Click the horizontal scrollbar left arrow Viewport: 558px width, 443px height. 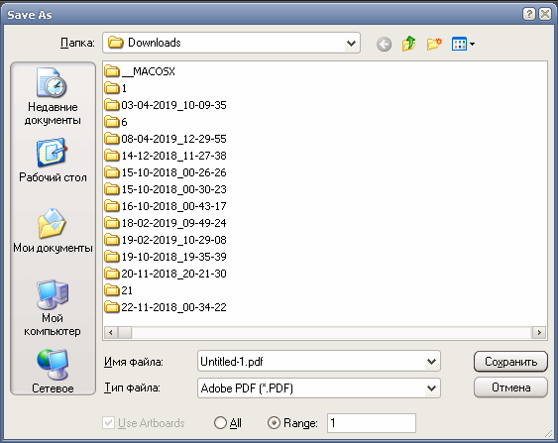pos(111,332)
